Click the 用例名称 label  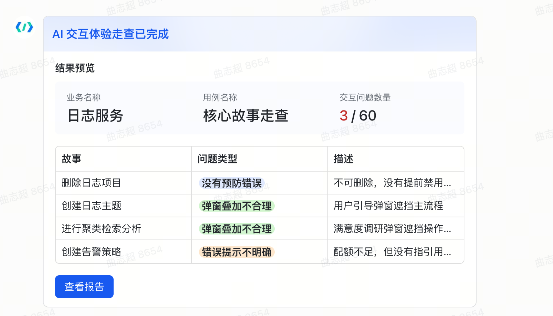(220, 97)
